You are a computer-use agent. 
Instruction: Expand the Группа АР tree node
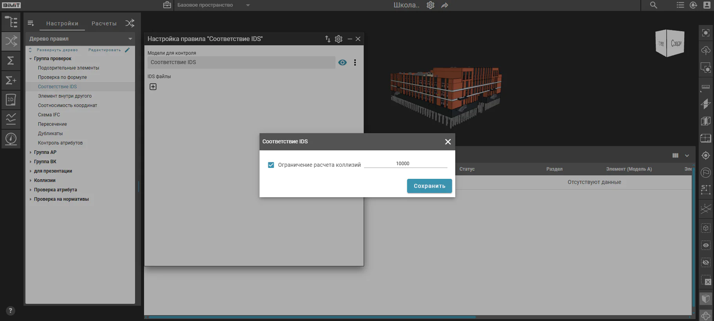tap(31, 152)
